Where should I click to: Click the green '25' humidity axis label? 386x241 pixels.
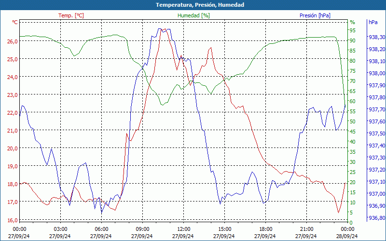(353, 172)
